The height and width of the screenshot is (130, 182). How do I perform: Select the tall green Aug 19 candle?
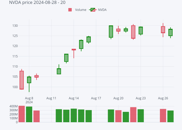pyautogui.click(x=111, y=31)
